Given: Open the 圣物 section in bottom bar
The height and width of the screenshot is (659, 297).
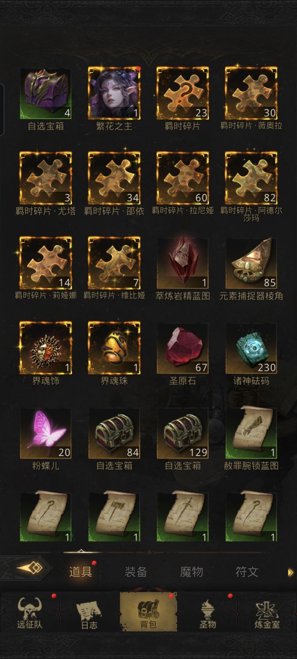Looking at the screenshot, I should 207,612.
